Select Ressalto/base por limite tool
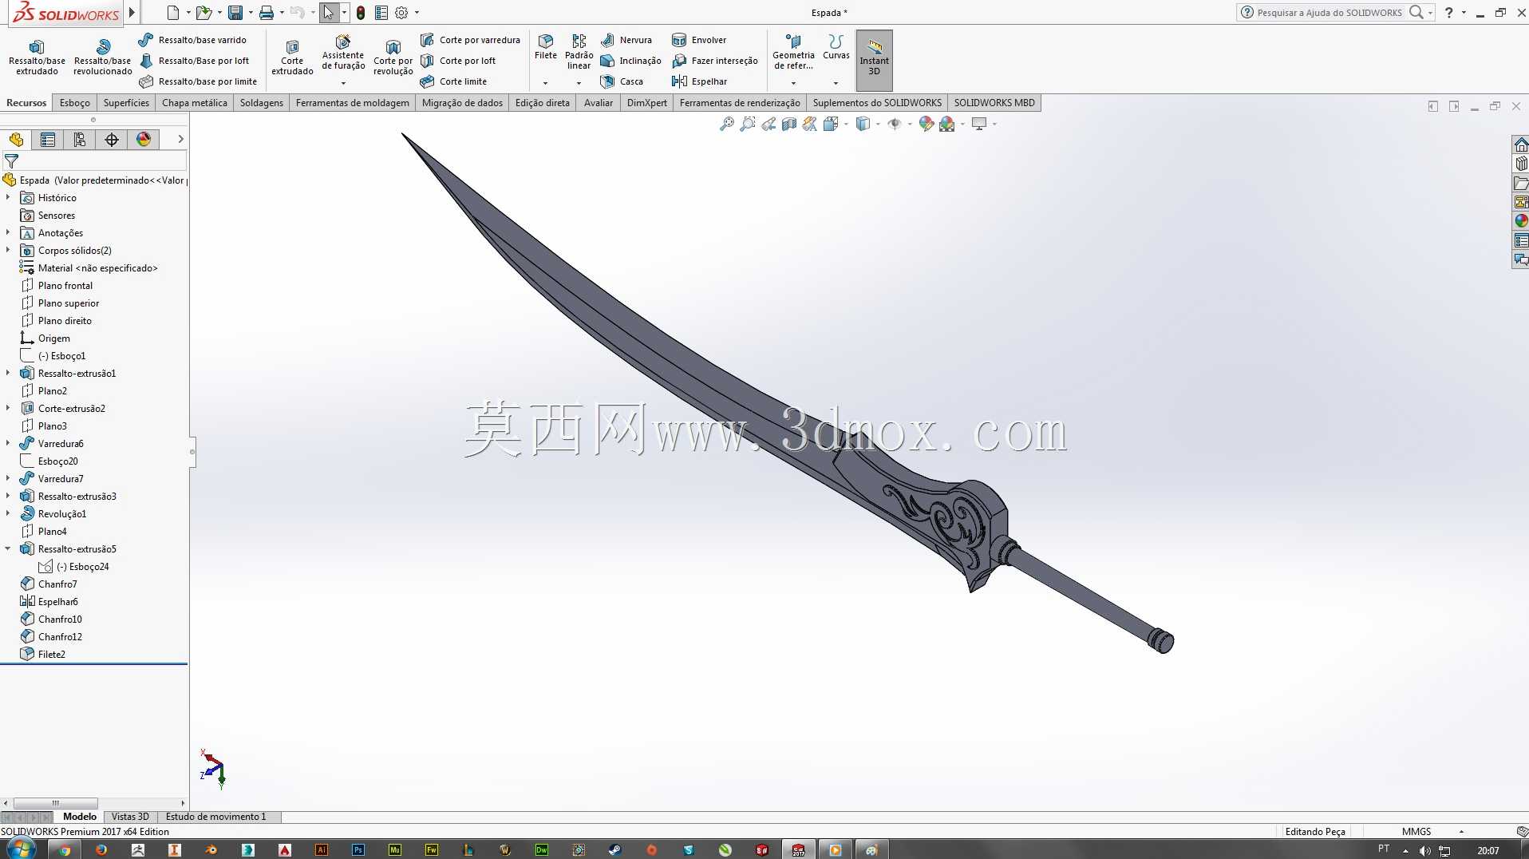The image size is (1529, 859). (x=198, y=81)
